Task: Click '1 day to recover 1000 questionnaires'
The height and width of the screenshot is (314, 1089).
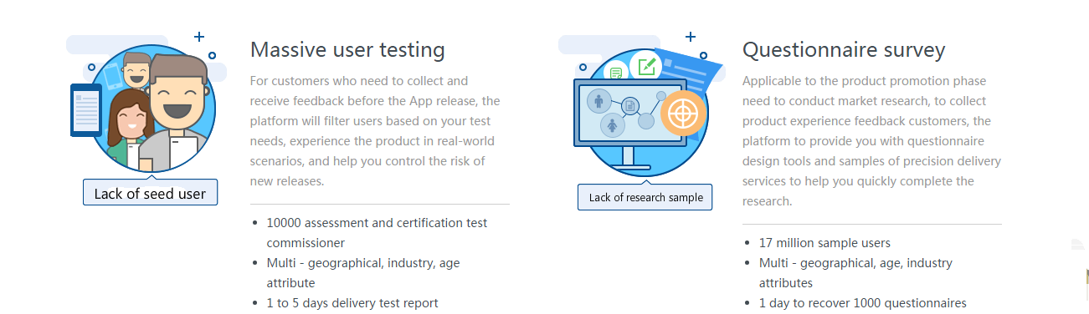Action: (863, 303)
